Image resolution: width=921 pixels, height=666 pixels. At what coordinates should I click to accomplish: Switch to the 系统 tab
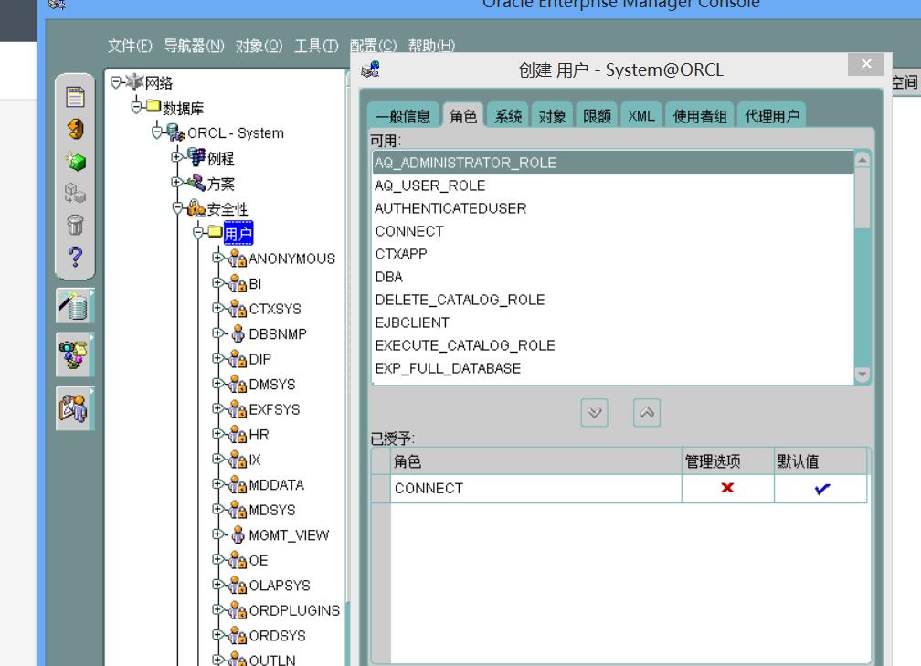point(508,116)
